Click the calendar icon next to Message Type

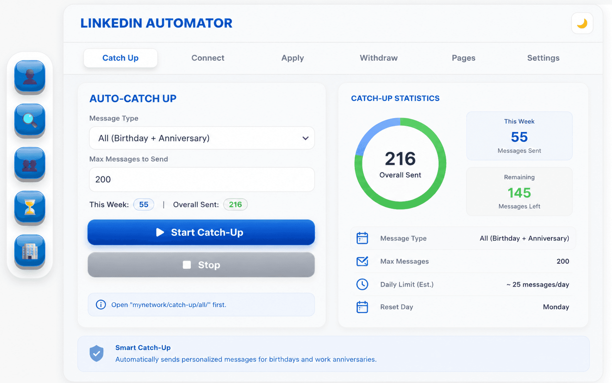click(x=362, y=238)
